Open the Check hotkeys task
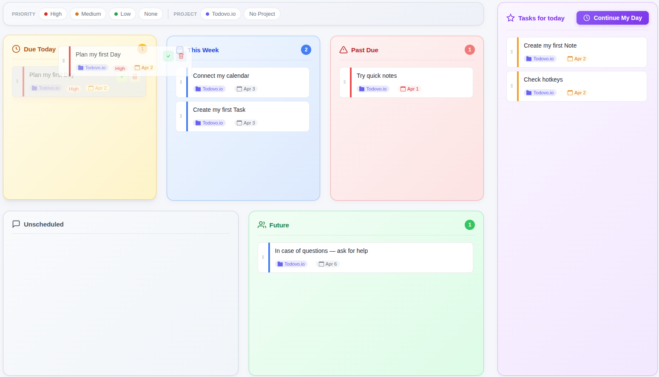659x377 pixels. click(577, 86)
